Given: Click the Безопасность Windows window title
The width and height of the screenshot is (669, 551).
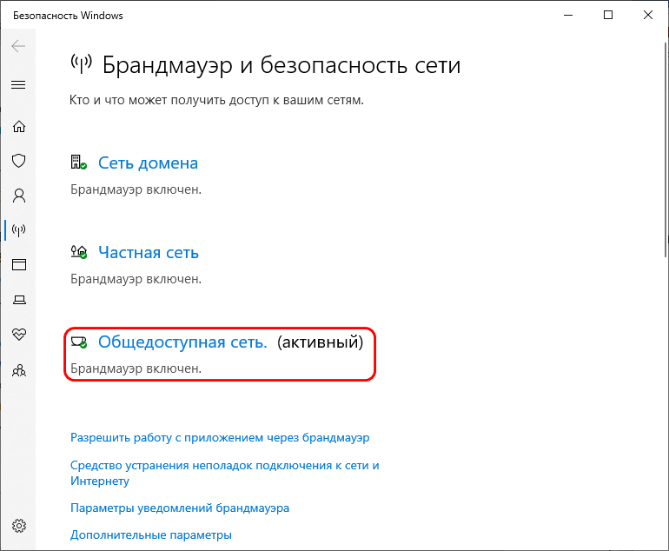Looking at the screenshot, I should 68,16.
